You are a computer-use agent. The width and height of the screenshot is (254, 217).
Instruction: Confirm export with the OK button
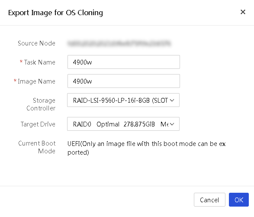tap(239, 200)
